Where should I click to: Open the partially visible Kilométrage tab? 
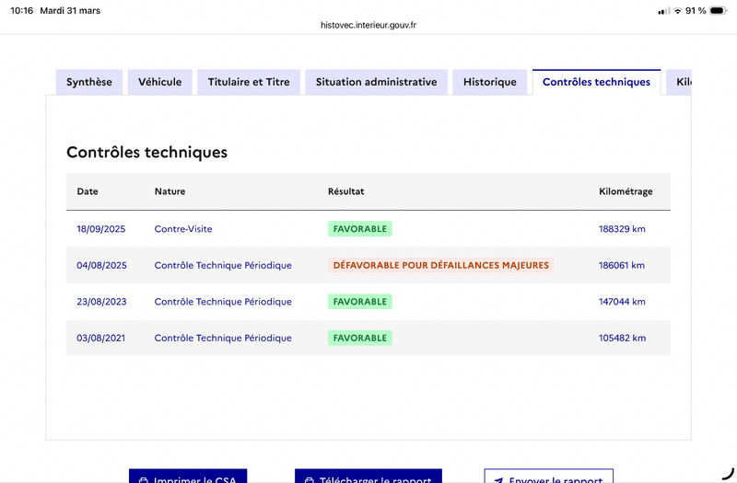[679, 82]
